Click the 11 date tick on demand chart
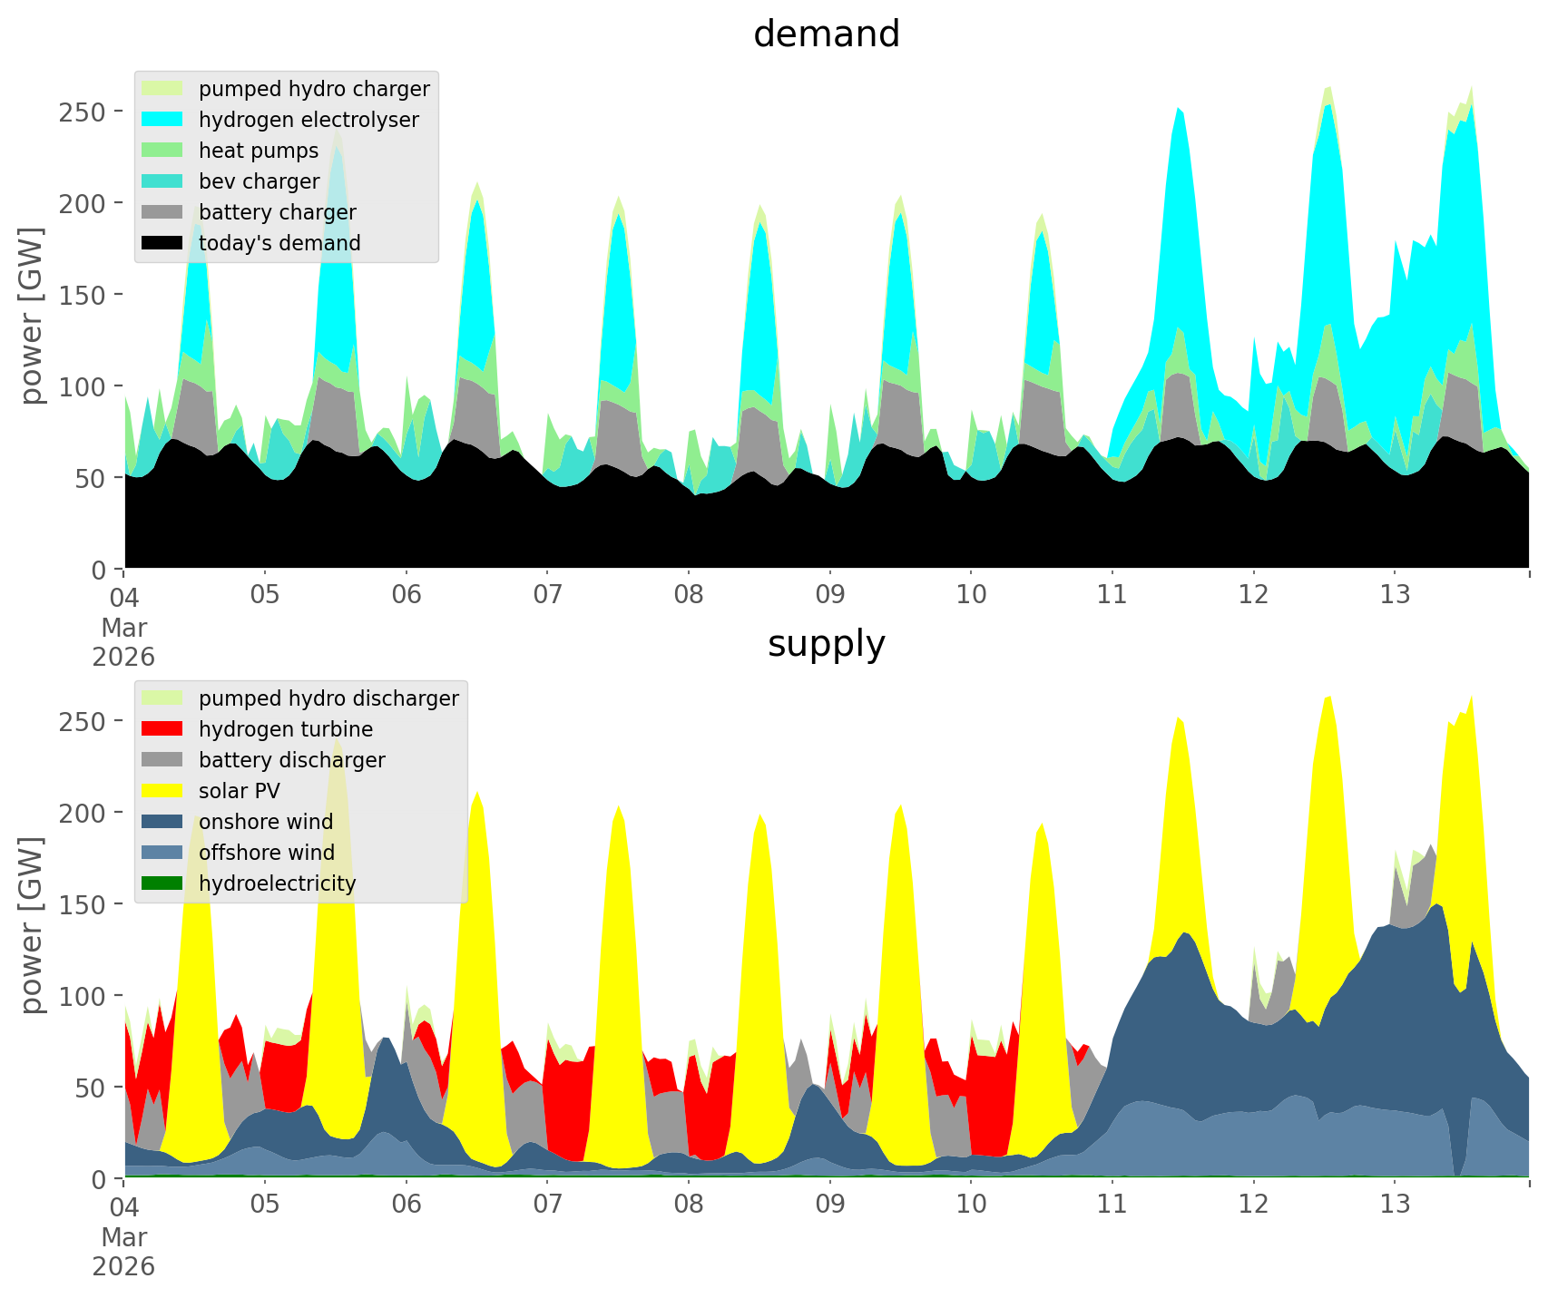 tap(1112, 595)
